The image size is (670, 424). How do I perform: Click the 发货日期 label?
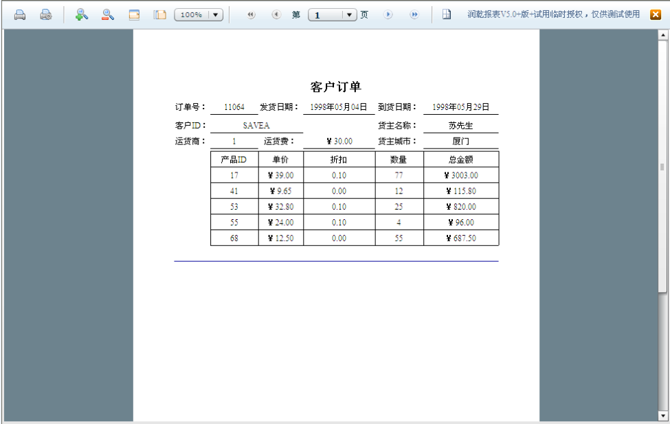[279, 107]
